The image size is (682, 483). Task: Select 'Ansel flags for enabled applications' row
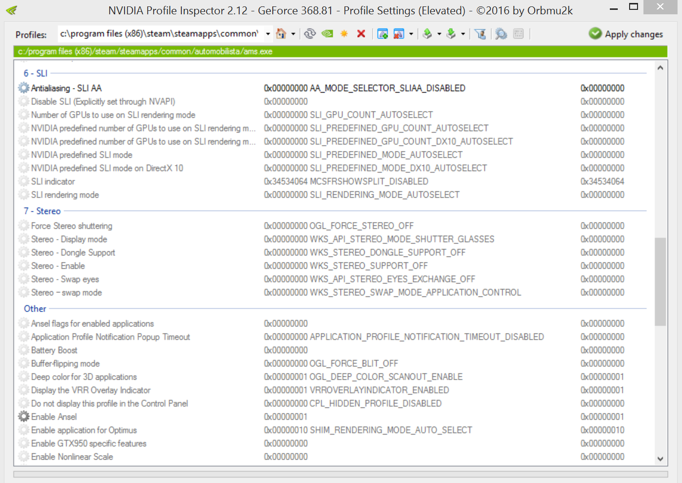pyautogui.click(x=92, y=323)
